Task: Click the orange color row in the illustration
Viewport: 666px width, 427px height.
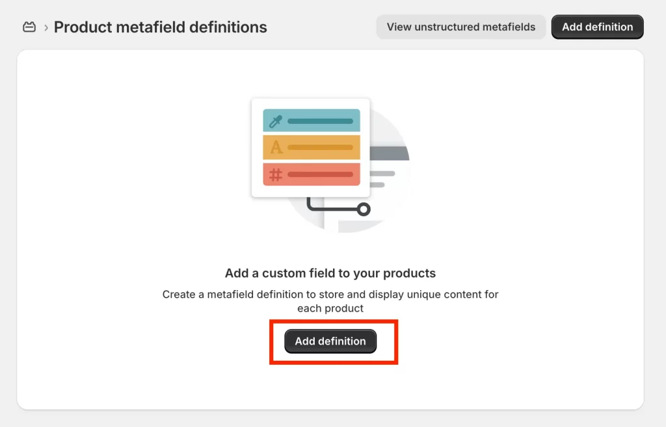Action: [x=312, y=147]
